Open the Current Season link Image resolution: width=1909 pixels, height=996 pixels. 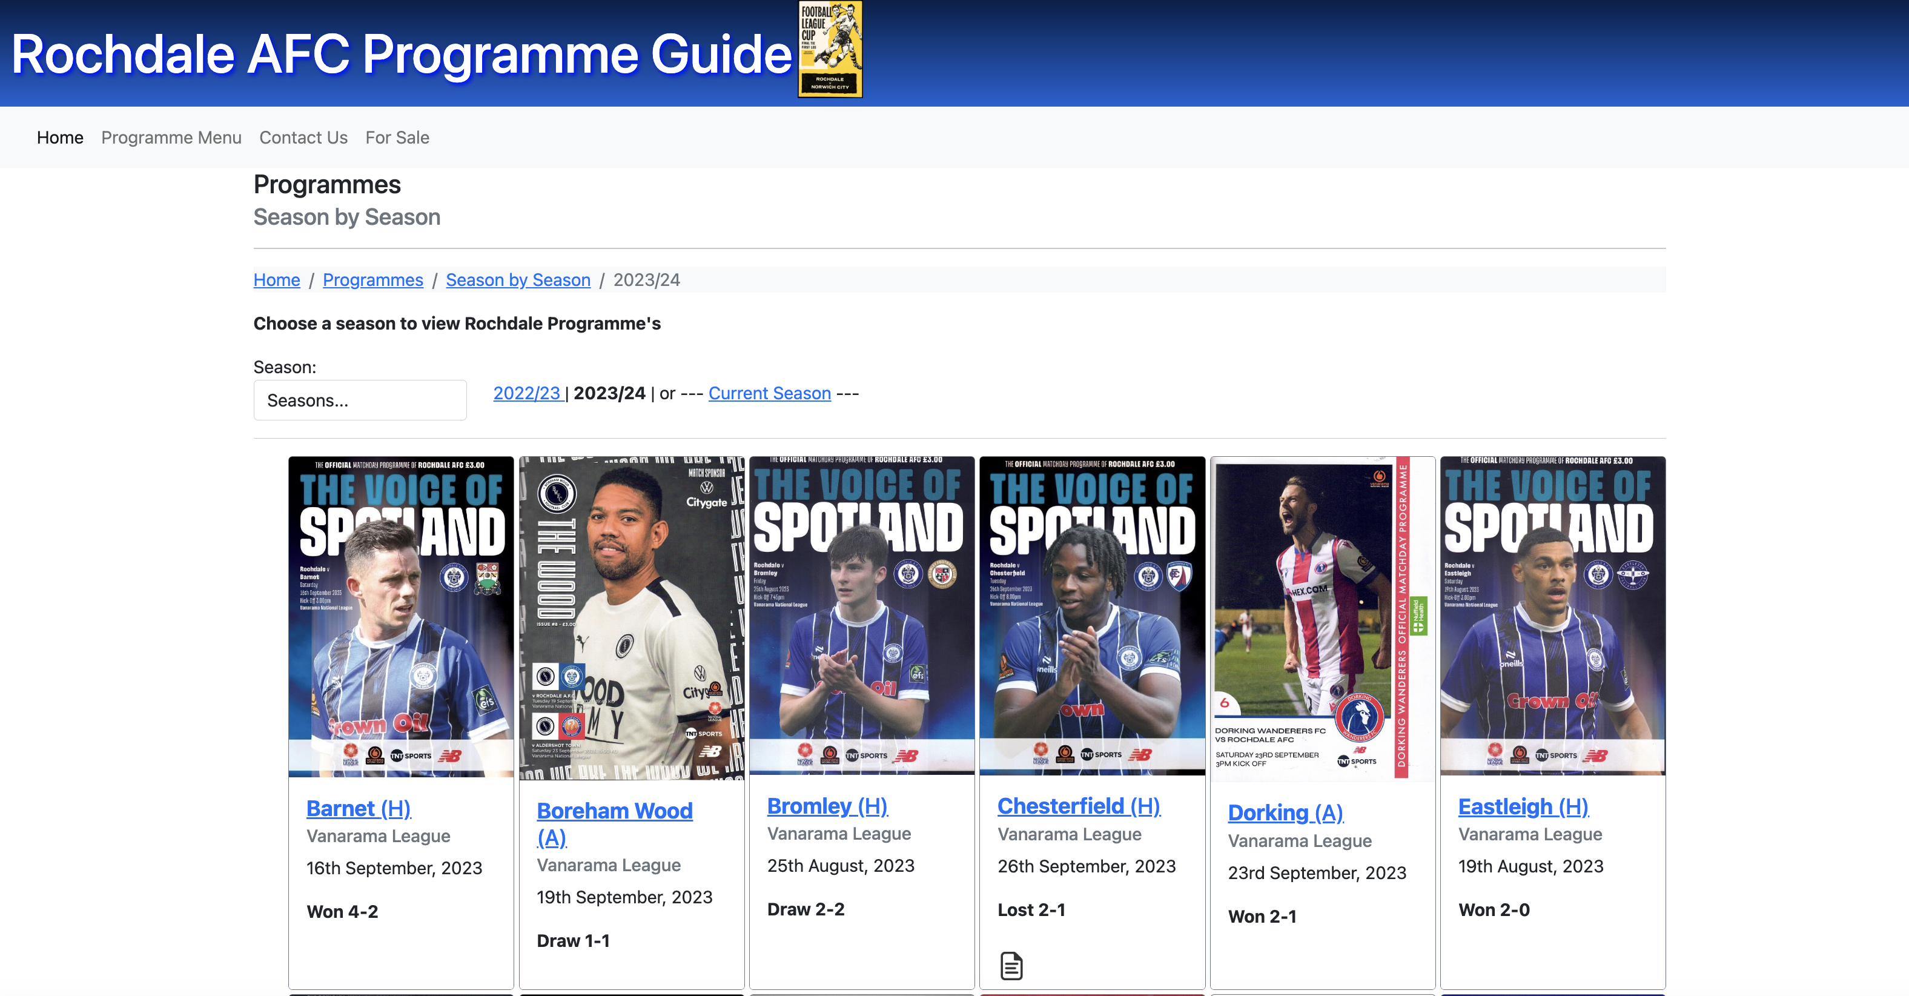coord(769,394)
